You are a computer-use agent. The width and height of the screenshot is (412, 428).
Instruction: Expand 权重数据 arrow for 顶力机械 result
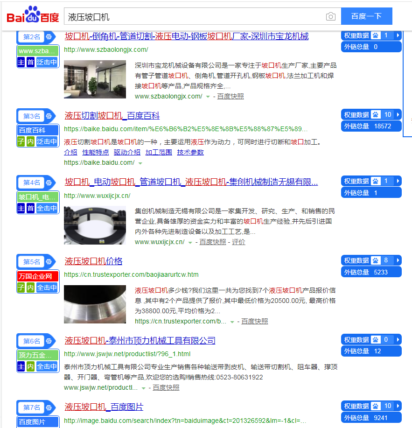(398, 340)
